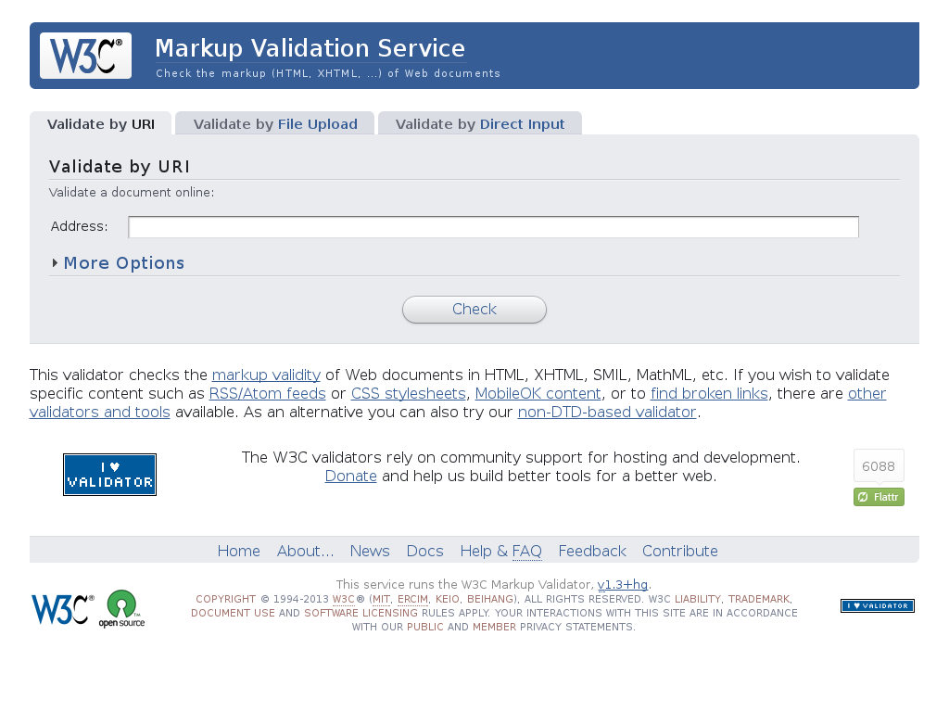Open the About... footer navigation item
949x712 pixels.
pos(305,551)
